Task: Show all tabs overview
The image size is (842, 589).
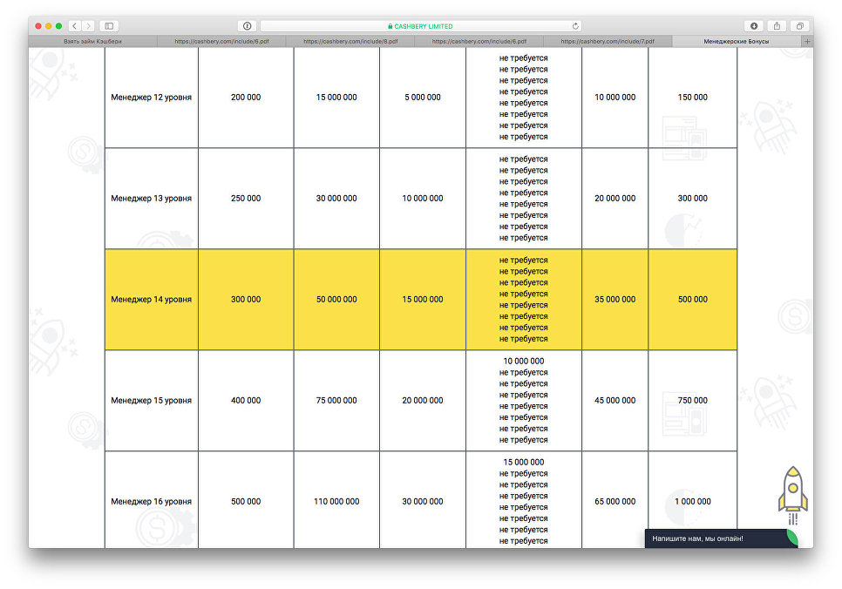Action: pos(799,26)
